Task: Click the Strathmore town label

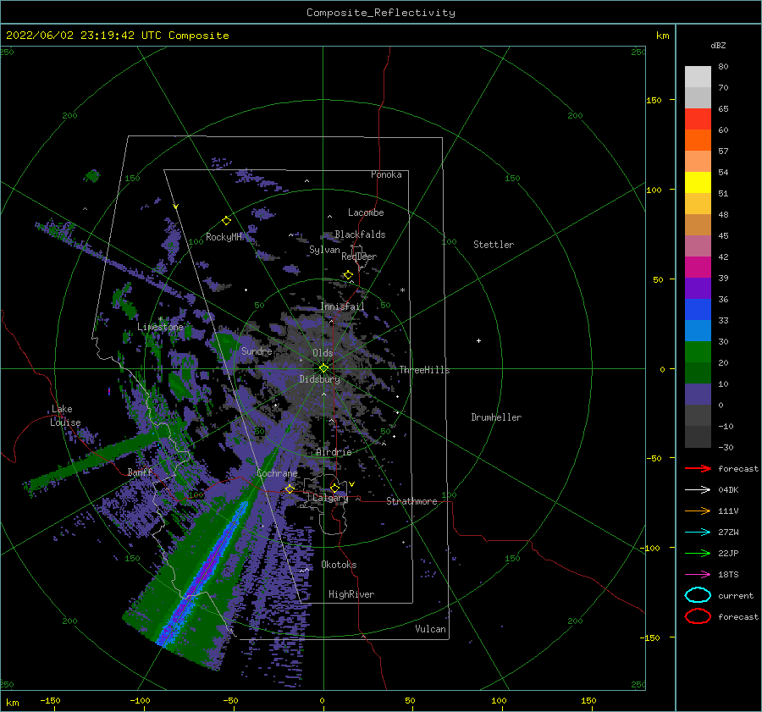Action: coord(411,501)
